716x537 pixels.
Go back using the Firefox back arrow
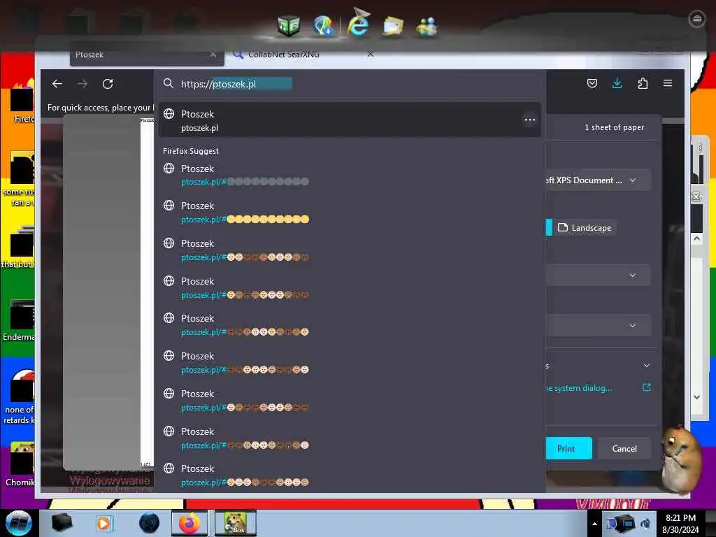57,84
